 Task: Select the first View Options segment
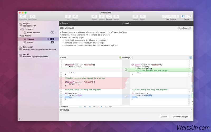point(165,16)
